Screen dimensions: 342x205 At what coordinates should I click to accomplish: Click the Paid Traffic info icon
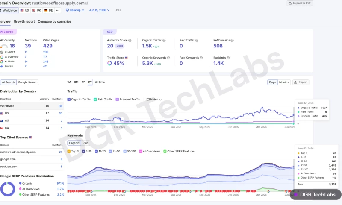[197, 40]
